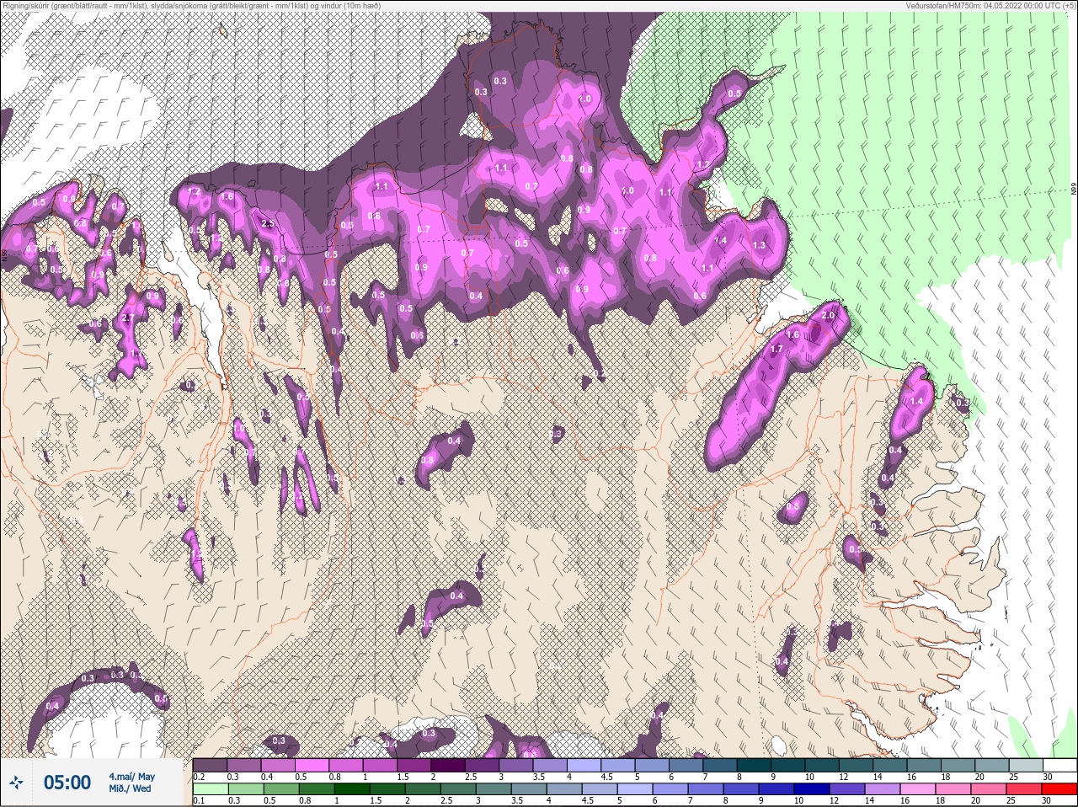Click the 05:00 forecast time display
This screenshot has width=1078, height=807.
pos(67,783)
